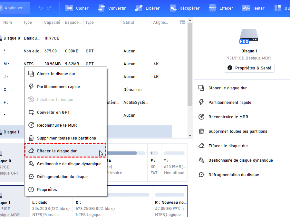Click Défragmentation du disque in right panel

pyautogui.click(x=234, y=175)
